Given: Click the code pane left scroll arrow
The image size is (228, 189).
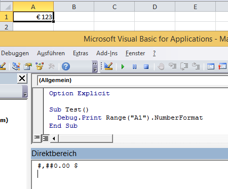Looking at the screenshot, I should [x=54, y=139].
